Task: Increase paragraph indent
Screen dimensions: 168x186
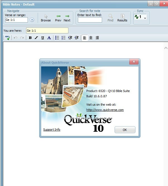Action: pos(76,38)
